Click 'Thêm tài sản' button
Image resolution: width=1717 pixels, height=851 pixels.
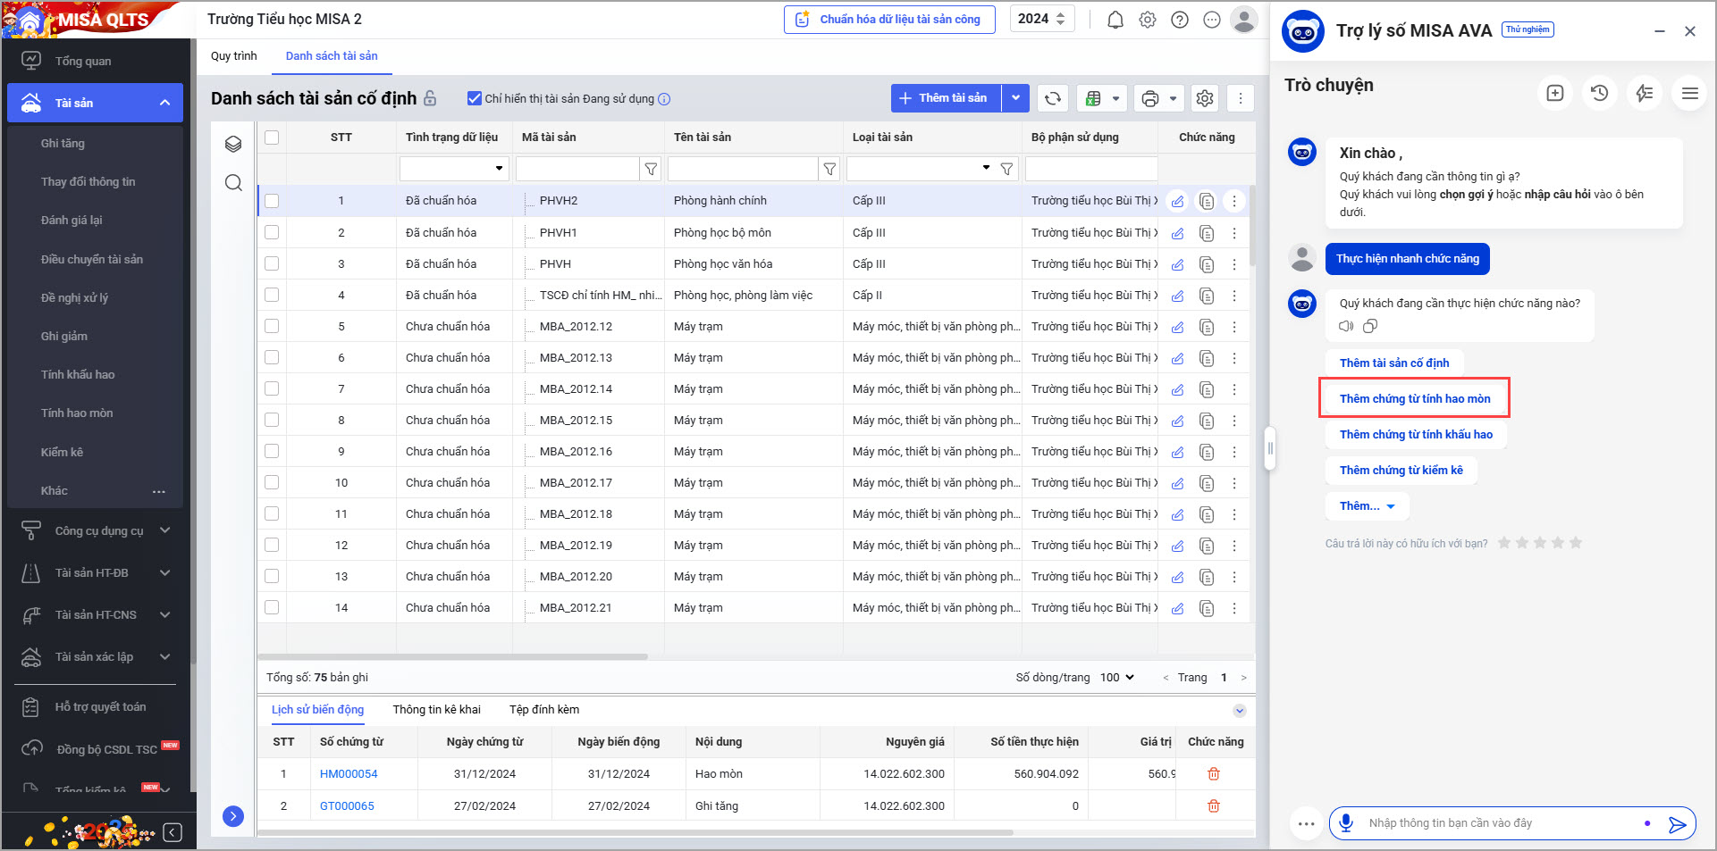point(946,98)
